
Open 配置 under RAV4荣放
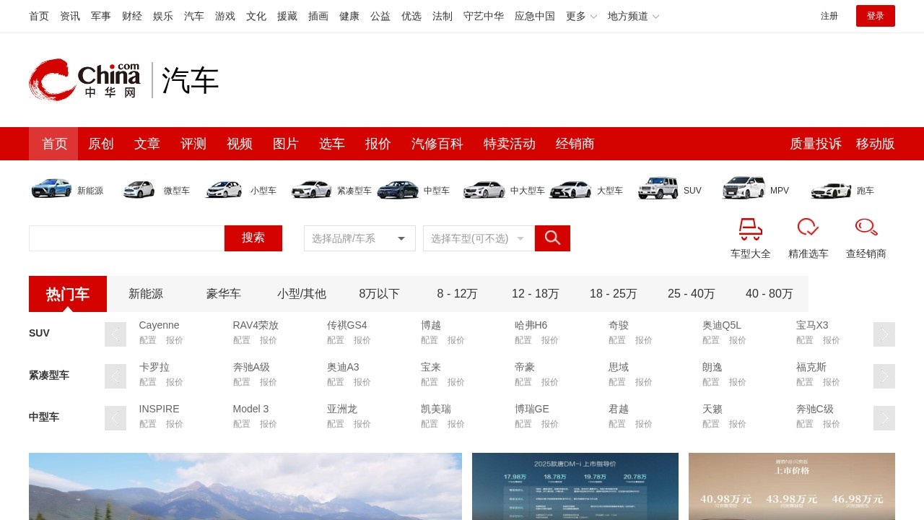[x=242, y=340]
